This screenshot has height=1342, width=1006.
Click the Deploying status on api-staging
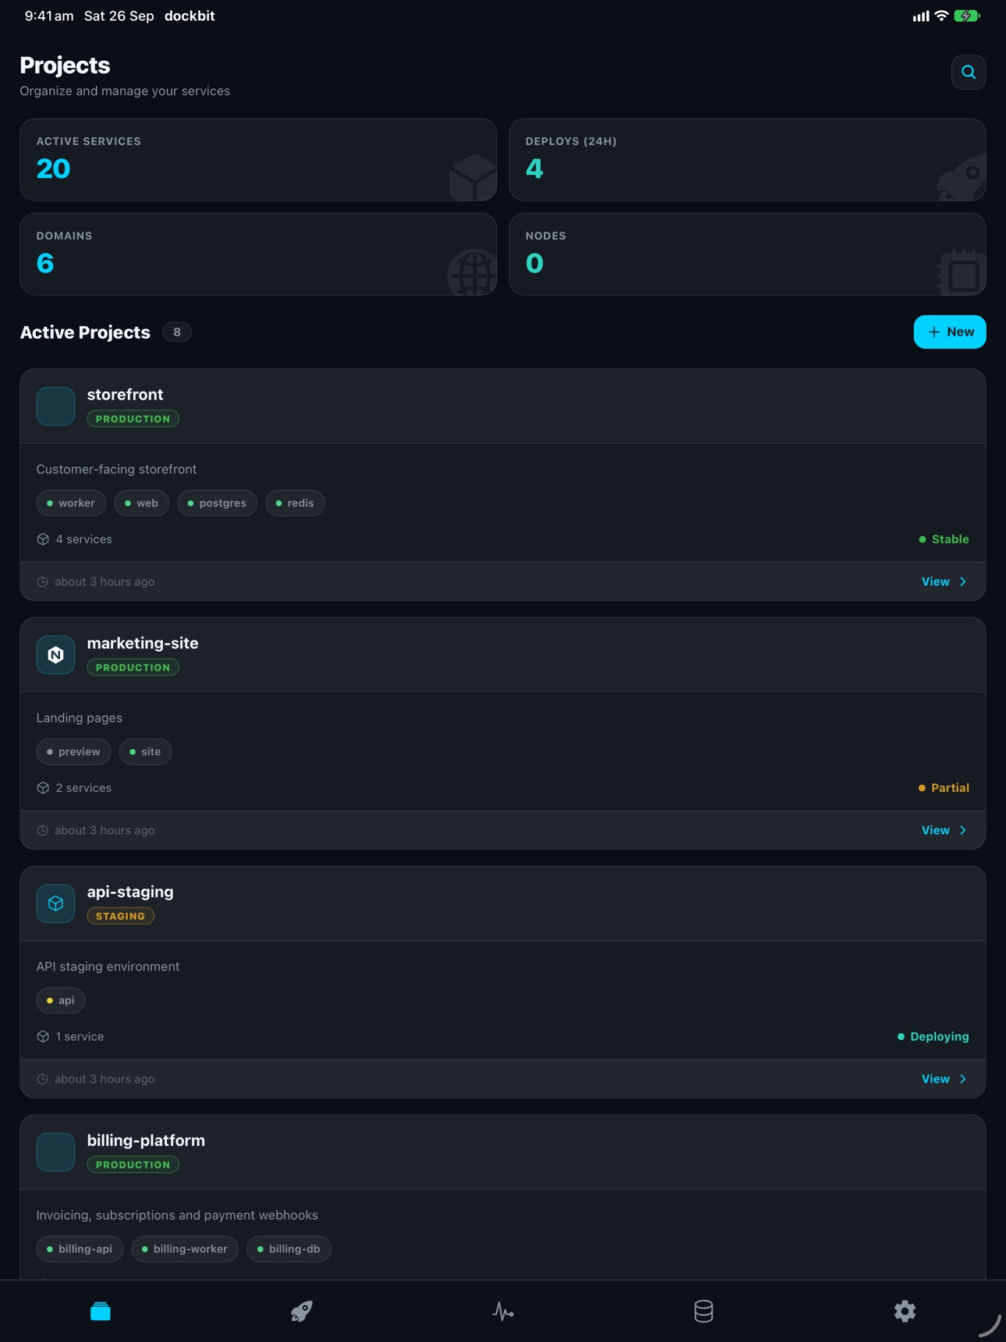click(x=933, y=1037)
